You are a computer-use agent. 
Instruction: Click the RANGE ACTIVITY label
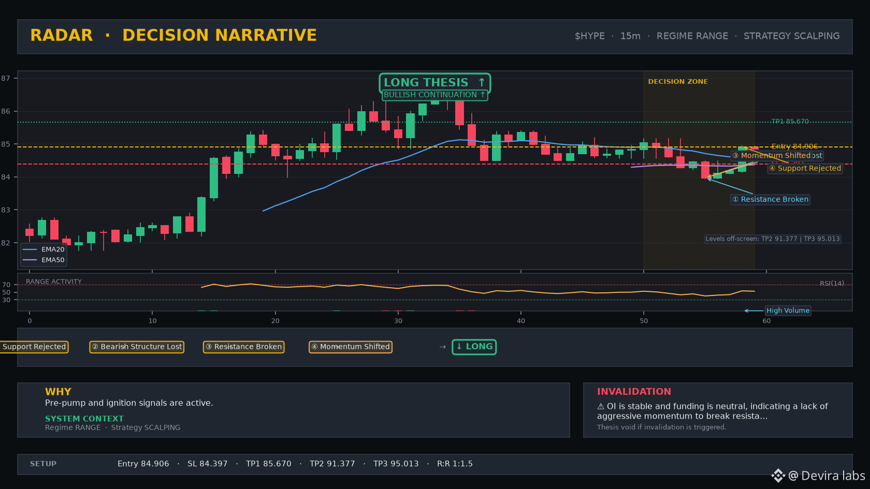tap(54, 281)
